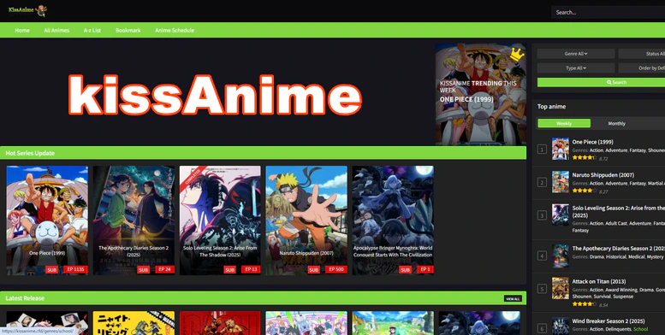Click the star rating of Attack on Titan
The image size is (665, 335).
(x=584, y=304)
